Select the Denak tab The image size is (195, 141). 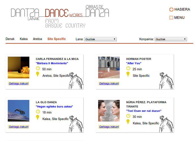10,39
